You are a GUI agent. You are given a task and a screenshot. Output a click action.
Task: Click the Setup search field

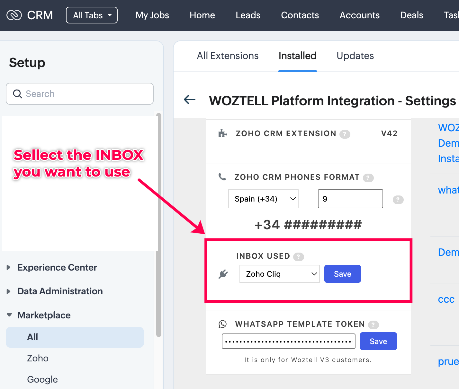coord(80,94)
